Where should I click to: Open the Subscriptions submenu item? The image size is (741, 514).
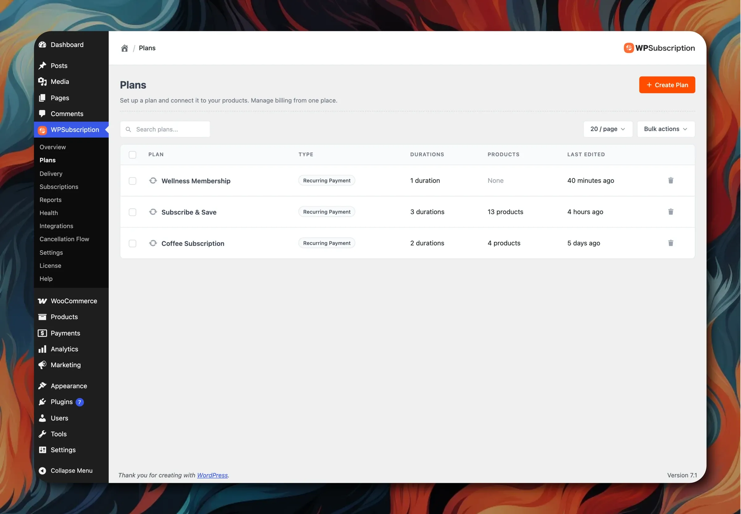[x=59, y=186]
